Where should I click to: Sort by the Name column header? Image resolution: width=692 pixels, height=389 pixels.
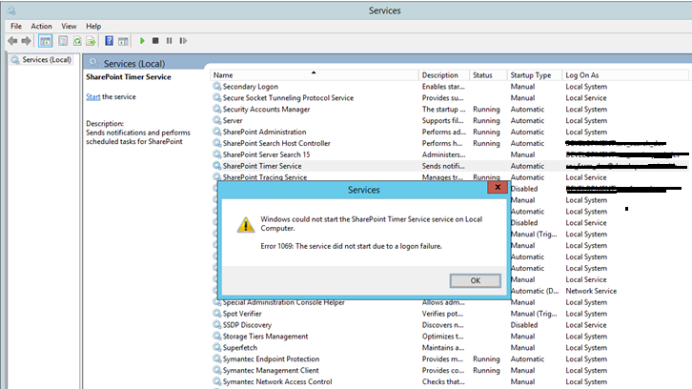[x=314, y=75]
